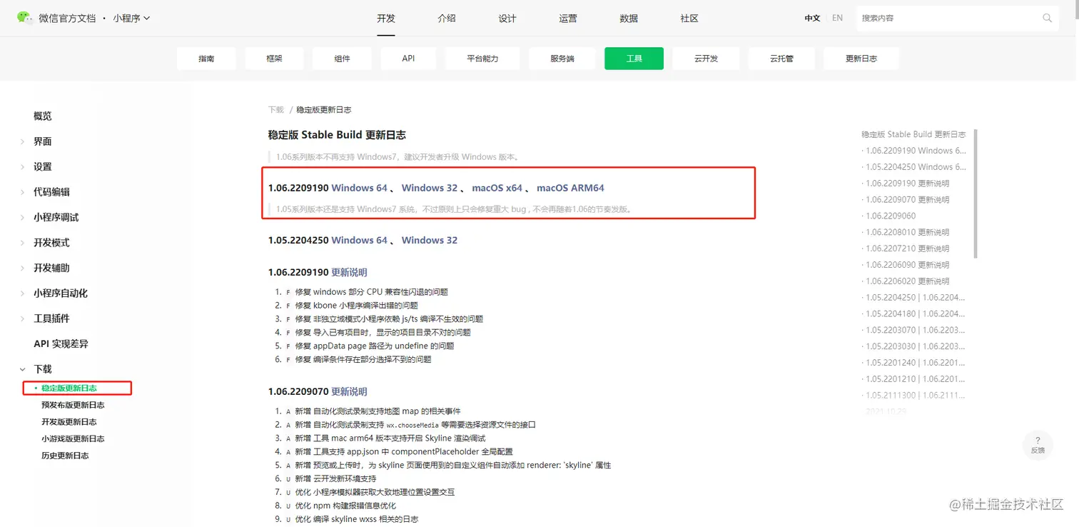Open 预发布版更新日志 in the sidebar

[73, 405]
